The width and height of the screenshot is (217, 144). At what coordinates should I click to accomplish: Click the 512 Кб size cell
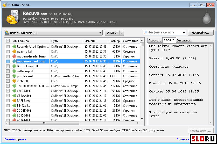point(115,86)
